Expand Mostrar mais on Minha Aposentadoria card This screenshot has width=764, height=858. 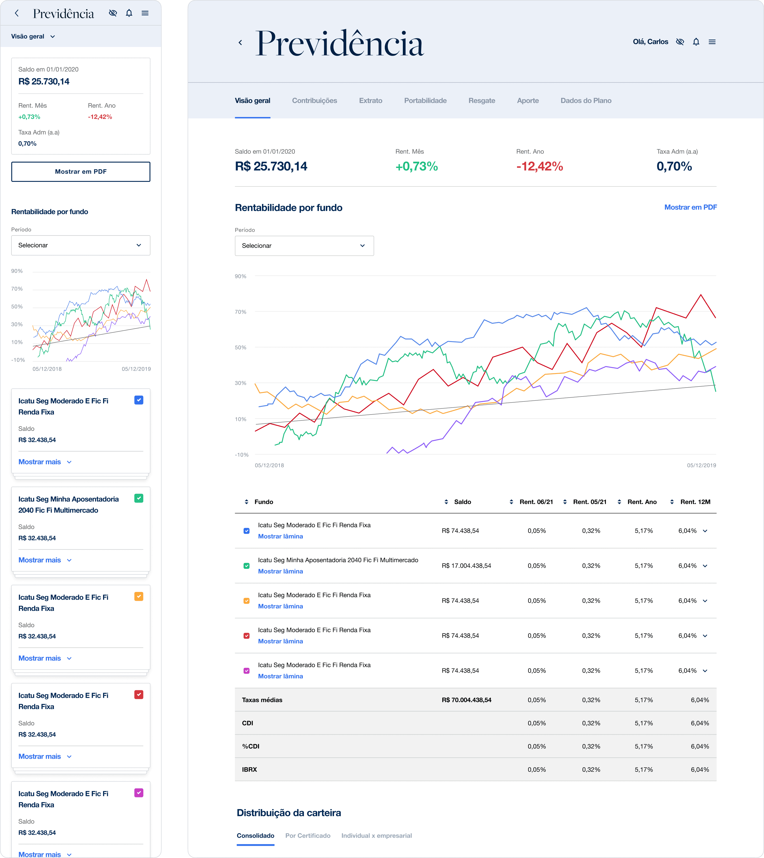[x=45, y=560]
